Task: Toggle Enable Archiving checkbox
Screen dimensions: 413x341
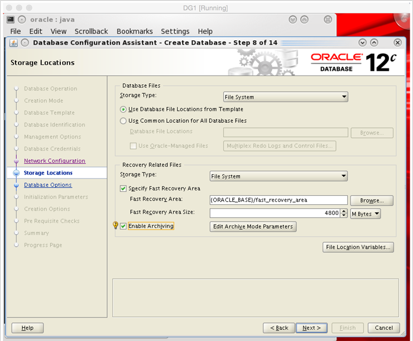Action: pyautogui.click(x=123, y=226)
